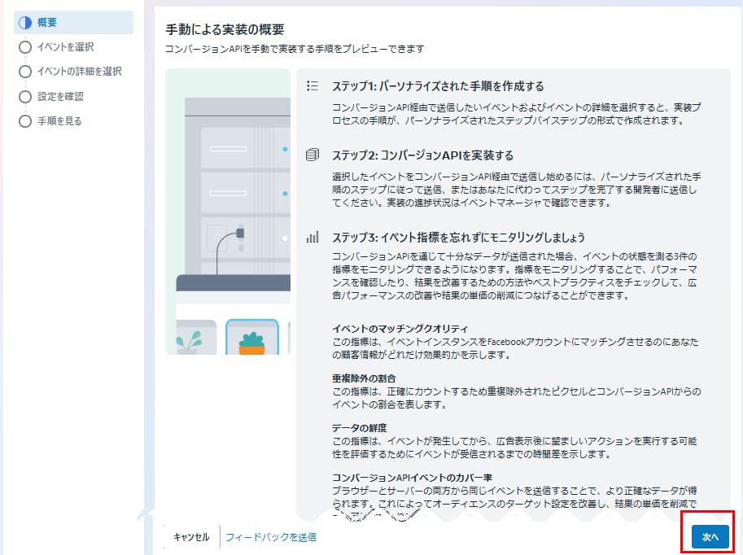Click the blue 次へ button
The width and height of the screenshot is (743, 555).
pyautogui.click(x=710, y=537)
